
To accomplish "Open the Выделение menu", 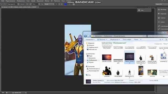I will (40, 1).
